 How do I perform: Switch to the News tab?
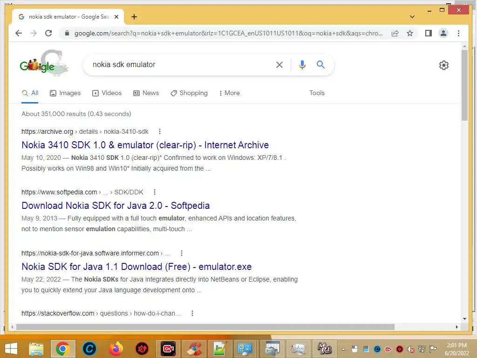146,93
